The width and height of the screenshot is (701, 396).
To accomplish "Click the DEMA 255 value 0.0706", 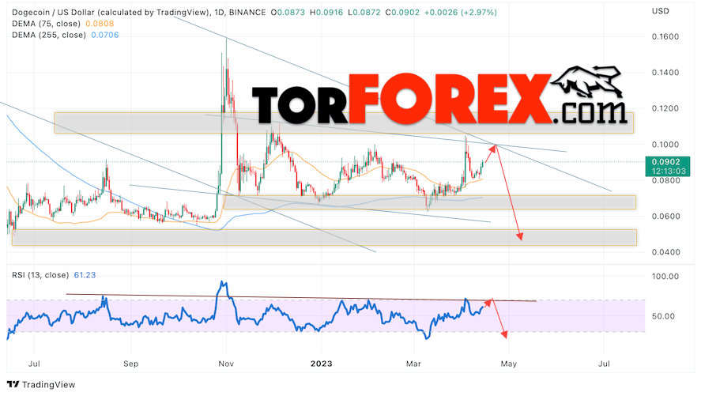I will point(105,35).
